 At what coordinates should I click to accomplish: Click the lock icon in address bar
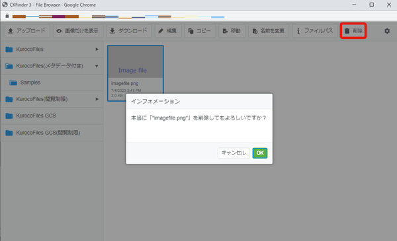[7, 16]
